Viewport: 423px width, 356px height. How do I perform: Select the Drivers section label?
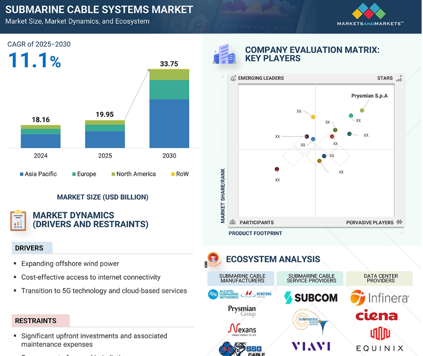point(32,248)
